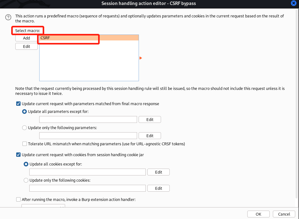The height and width of the screenshot is (219, 299).
Task: Select 'Update all parameters except for' radio
Action: click(25, 112)
